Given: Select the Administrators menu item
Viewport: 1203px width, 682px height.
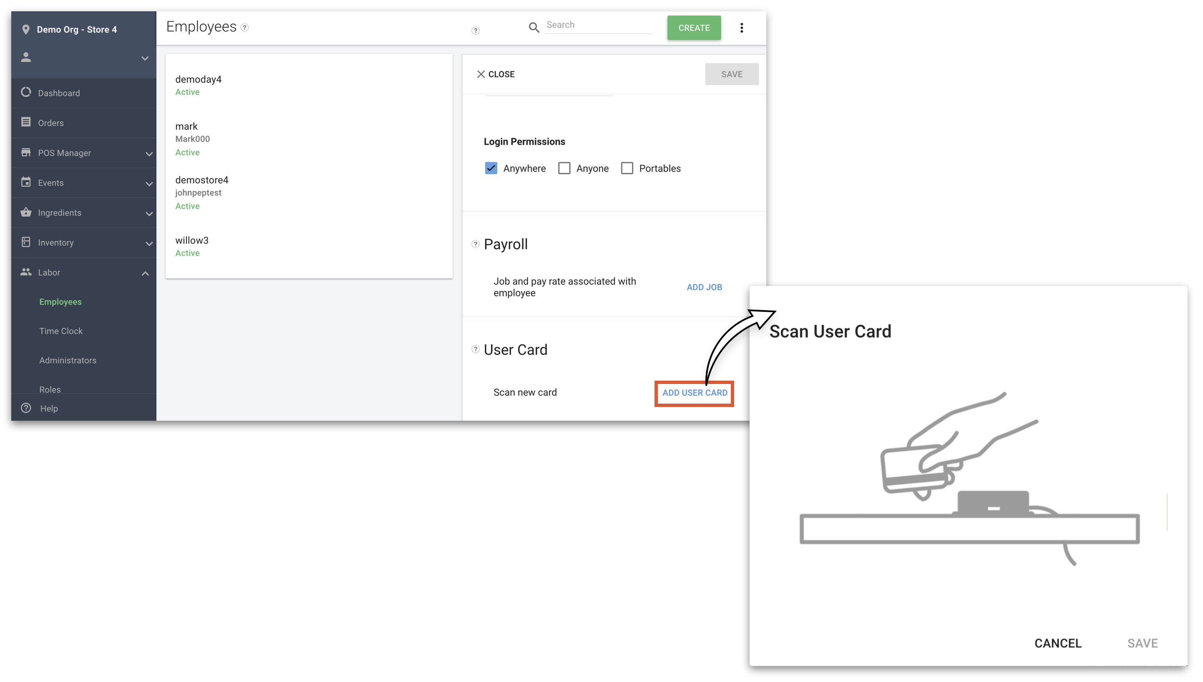Looking at the screenshot, I should (x=68, y=360).
